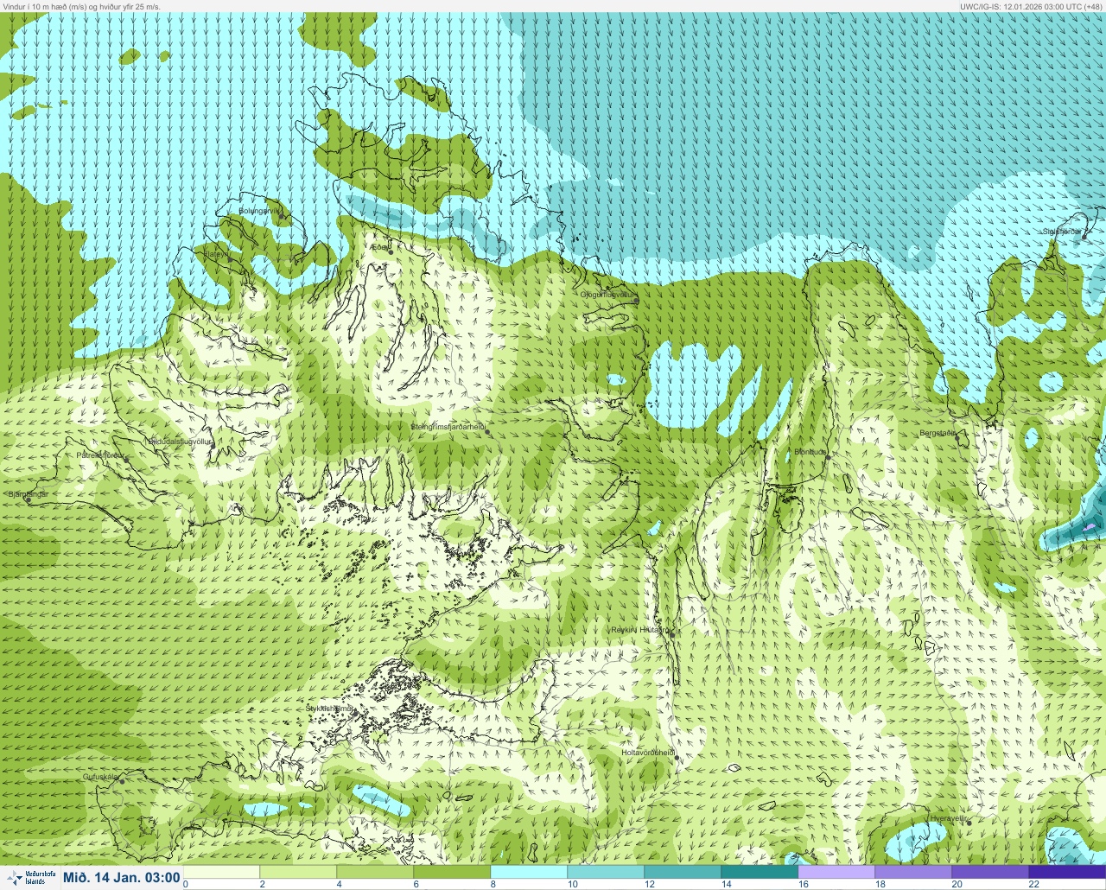This screenshot has height=890, width=1106.
Task: Click the Bolungarvík station label
Action: (x=259, y=211)
